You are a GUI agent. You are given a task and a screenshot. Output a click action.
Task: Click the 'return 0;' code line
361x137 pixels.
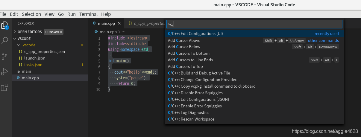point(126,84)
